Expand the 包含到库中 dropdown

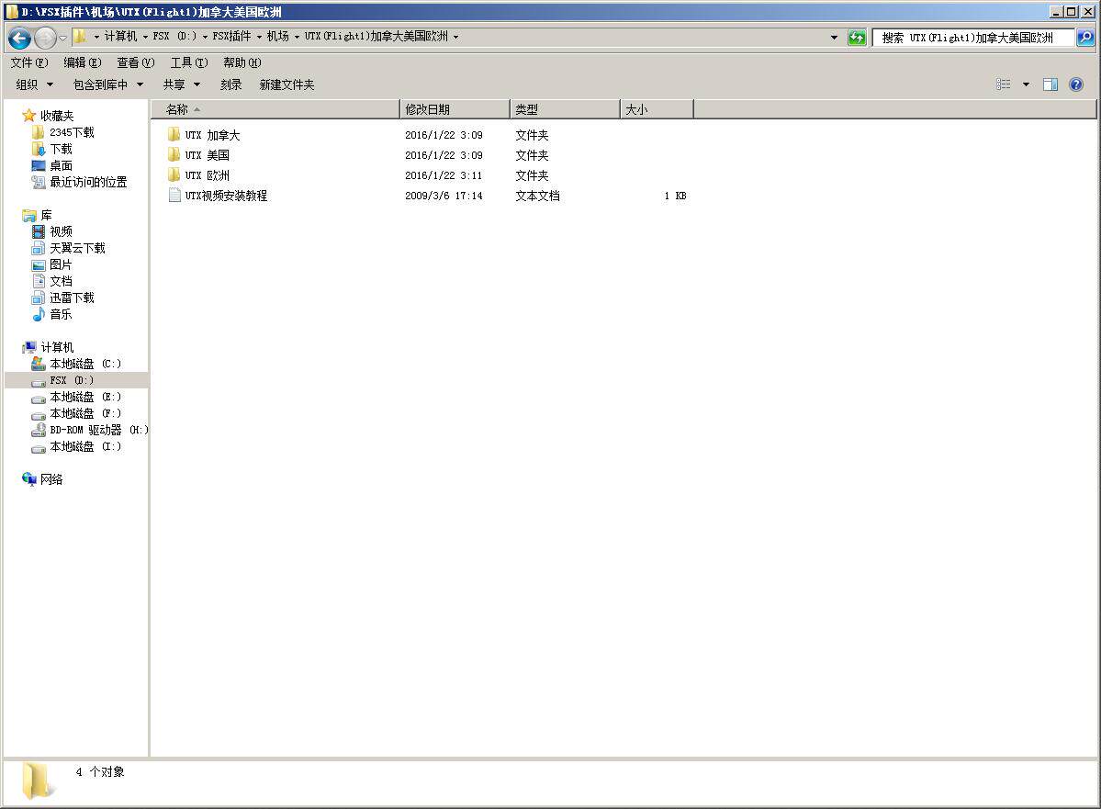[x=108, y=85]
